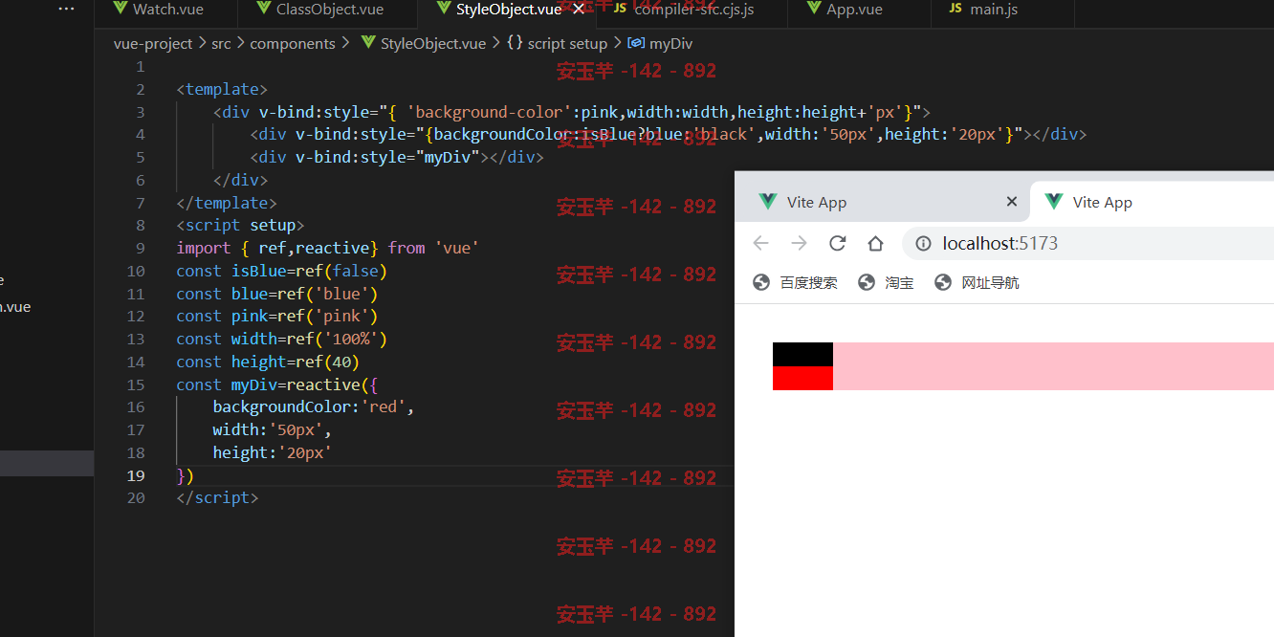Click the JS icon on main.js tab
Viewport: 1274px width, 637px height.
955,9
